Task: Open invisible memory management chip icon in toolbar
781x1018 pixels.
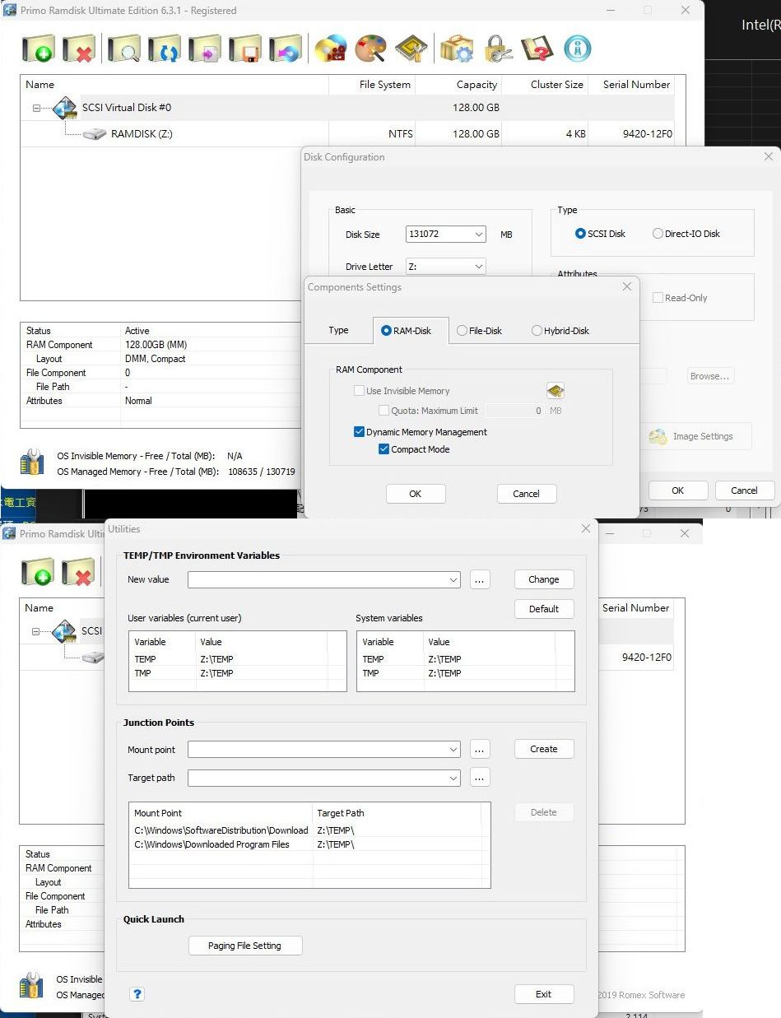Action: pos(411,49)
